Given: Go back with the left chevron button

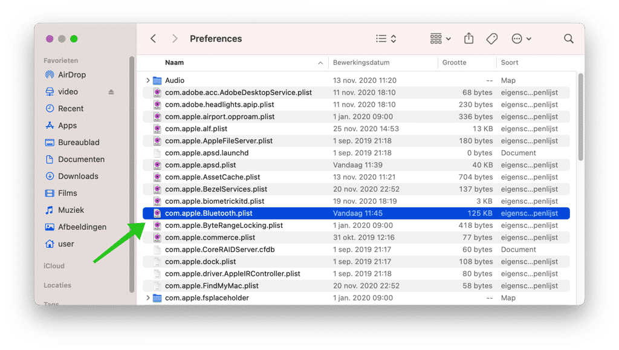Looking at the screenshot, I should (x=153, y=39).
